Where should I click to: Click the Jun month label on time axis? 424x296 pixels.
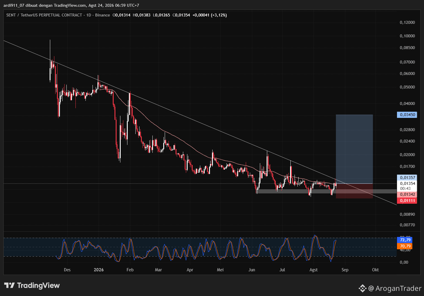coord(252,270)
